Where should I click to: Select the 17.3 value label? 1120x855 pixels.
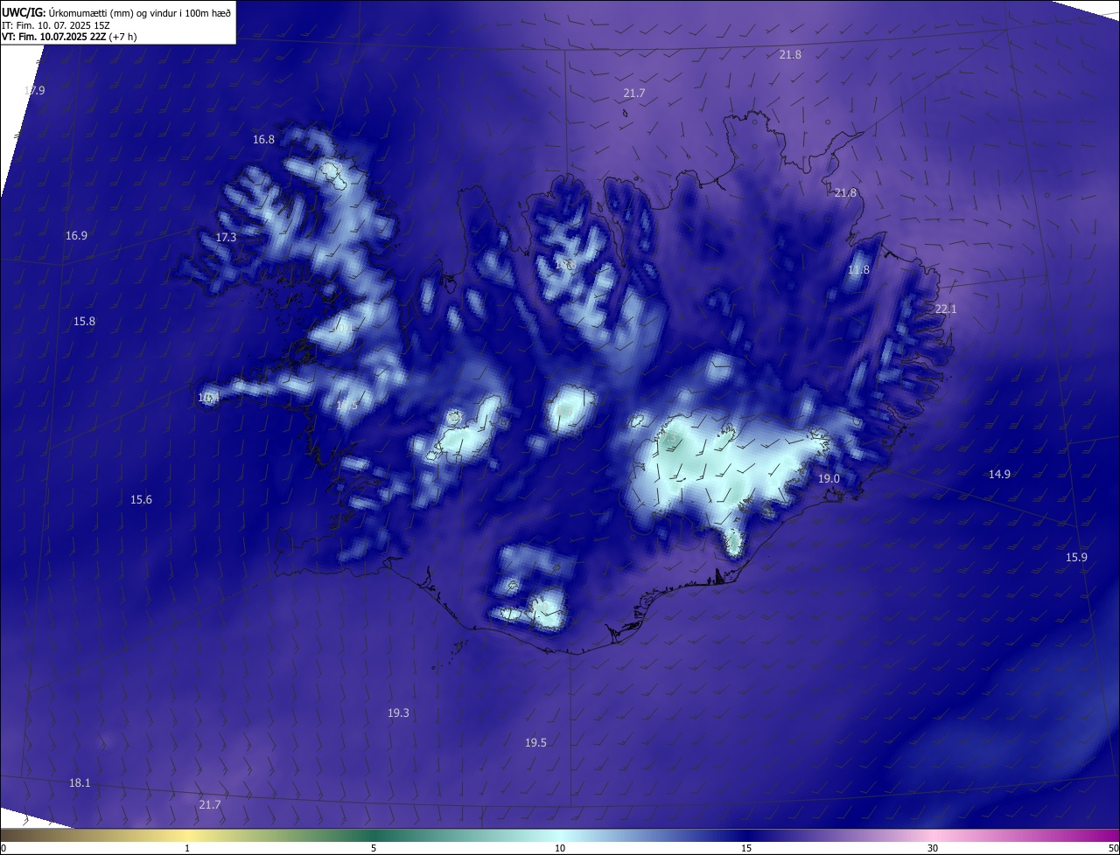(226, 237)
